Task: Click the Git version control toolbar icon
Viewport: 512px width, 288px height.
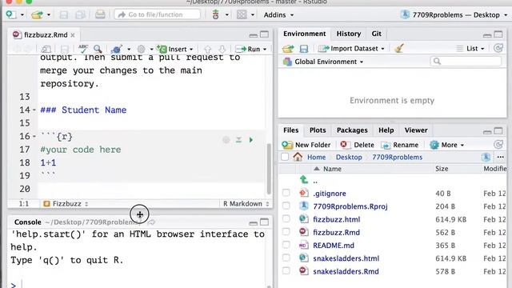Action: point(215,14)
